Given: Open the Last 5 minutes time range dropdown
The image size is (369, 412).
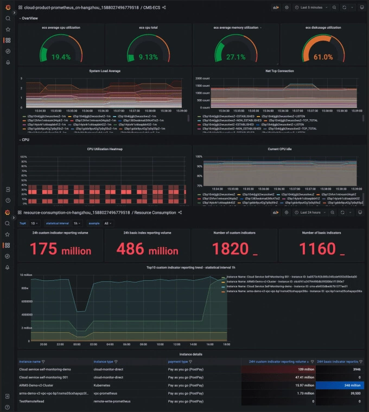Looking at the screenshot, I should 311,8.
